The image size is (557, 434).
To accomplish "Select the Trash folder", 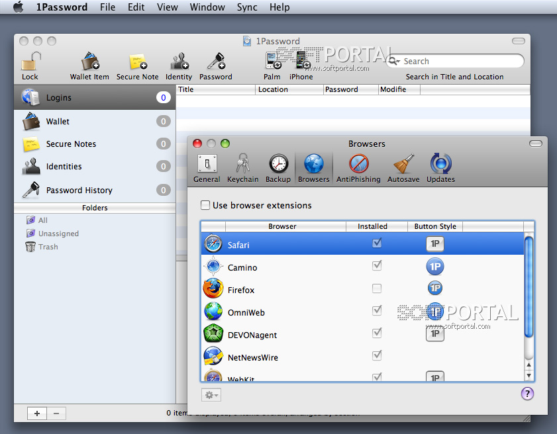I will (x=42, y=247).
